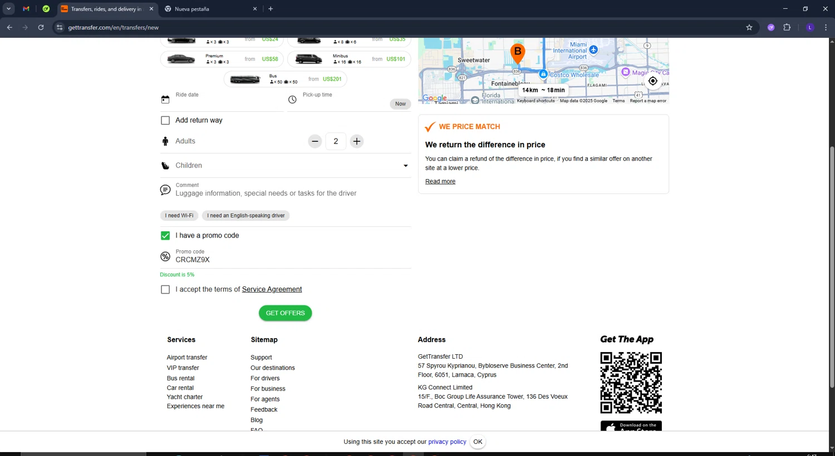Open the Chrome three-dot menu
The height and width of the screenshot is (456, 835).
[x=826, y=27]
